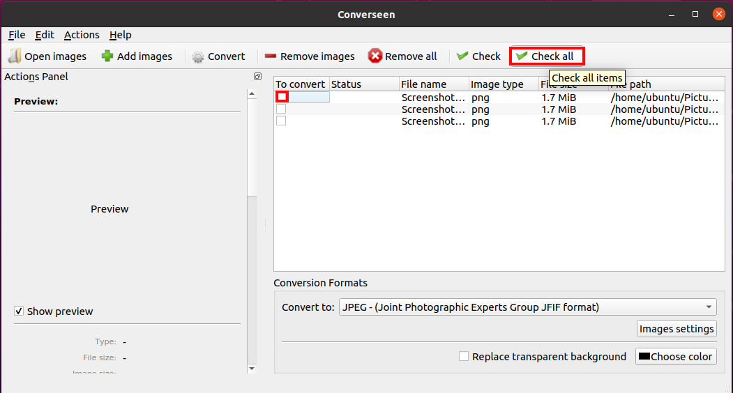Image resolution: width=733 pixels, height=393 pixels.
Task: Click the Remove images red minus icon
Action: pos(270,56)
